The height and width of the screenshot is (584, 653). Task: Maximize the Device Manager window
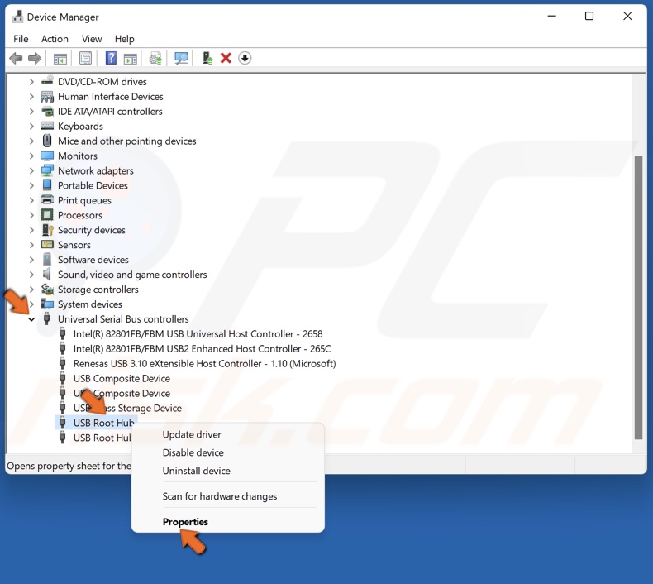(589, 17)
